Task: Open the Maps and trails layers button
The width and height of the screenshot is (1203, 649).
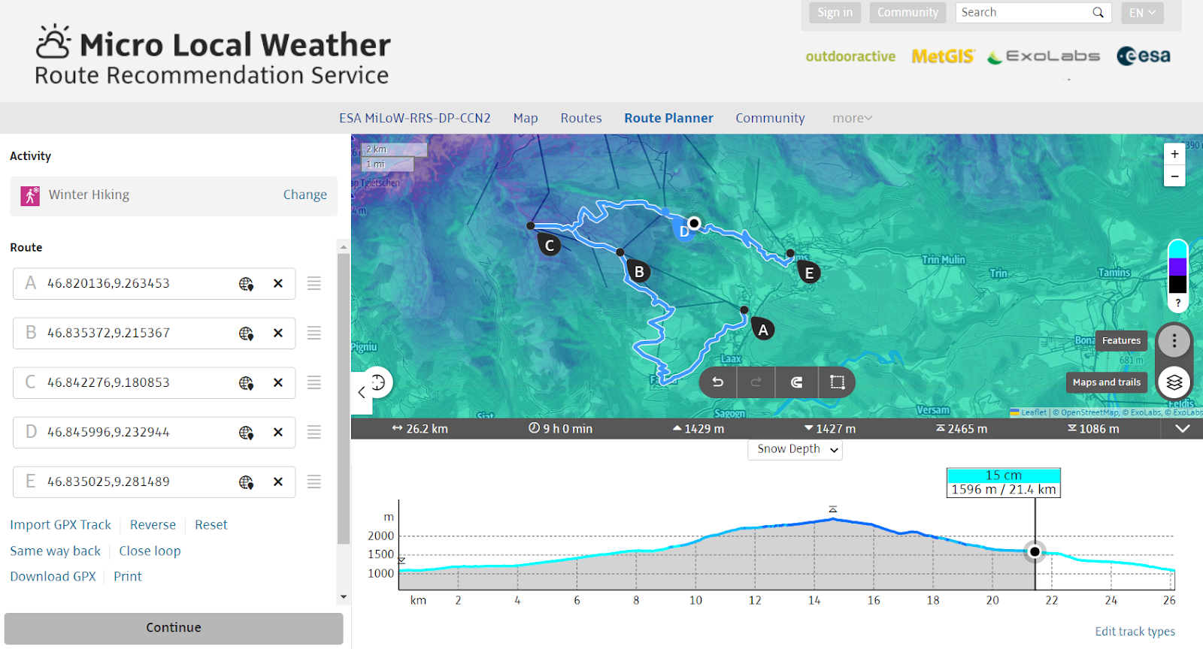Action: pos(1174,382)
